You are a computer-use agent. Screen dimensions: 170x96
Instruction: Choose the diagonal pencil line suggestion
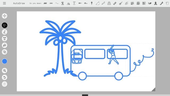pos(103,3)
